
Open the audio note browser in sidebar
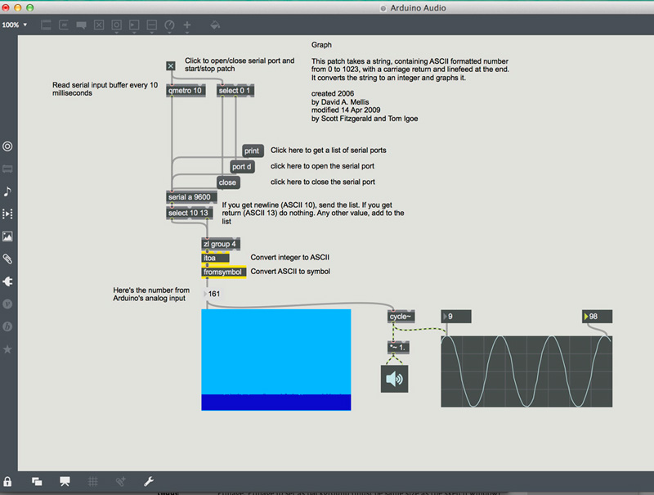click(x=7, y=191)
